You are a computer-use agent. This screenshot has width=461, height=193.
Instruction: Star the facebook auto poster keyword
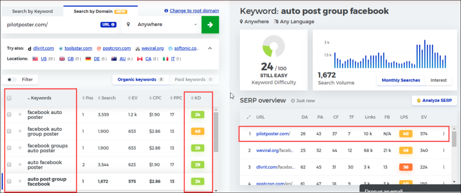(20, 115)
